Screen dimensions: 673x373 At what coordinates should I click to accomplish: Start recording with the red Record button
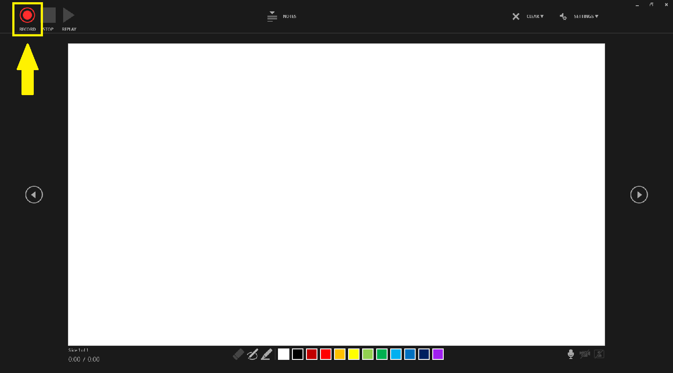27,19
